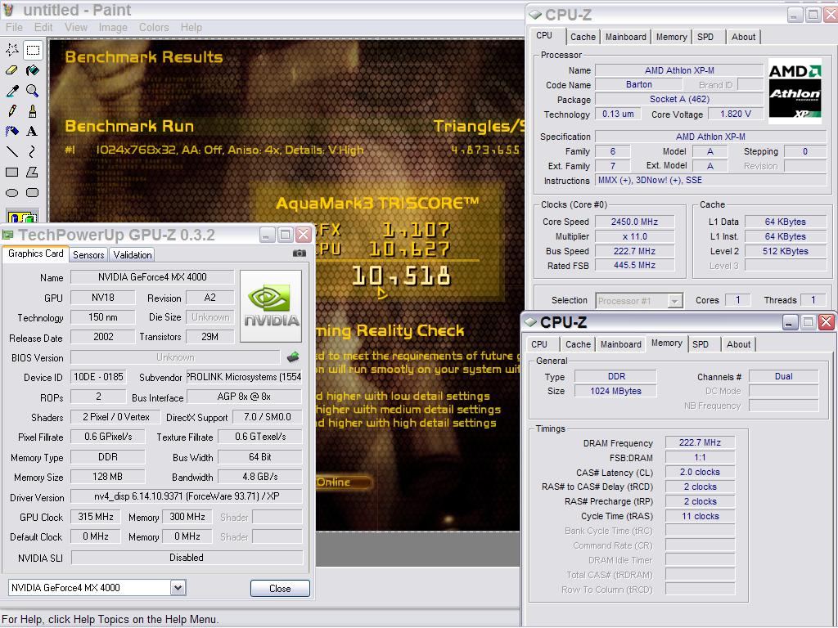
Task: Click the Core Speed 2450.0 MHz value
Action: 634,222
